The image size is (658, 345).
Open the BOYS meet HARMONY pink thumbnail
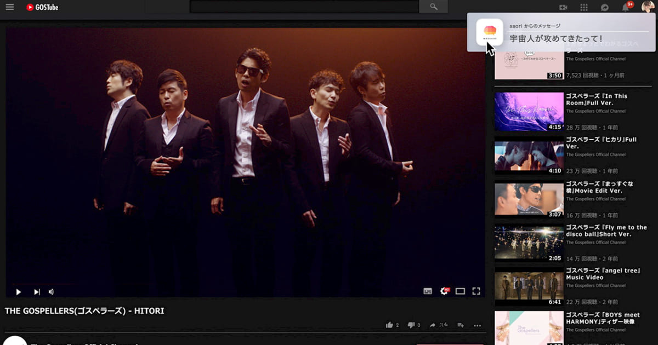click(x=529, y=328)
